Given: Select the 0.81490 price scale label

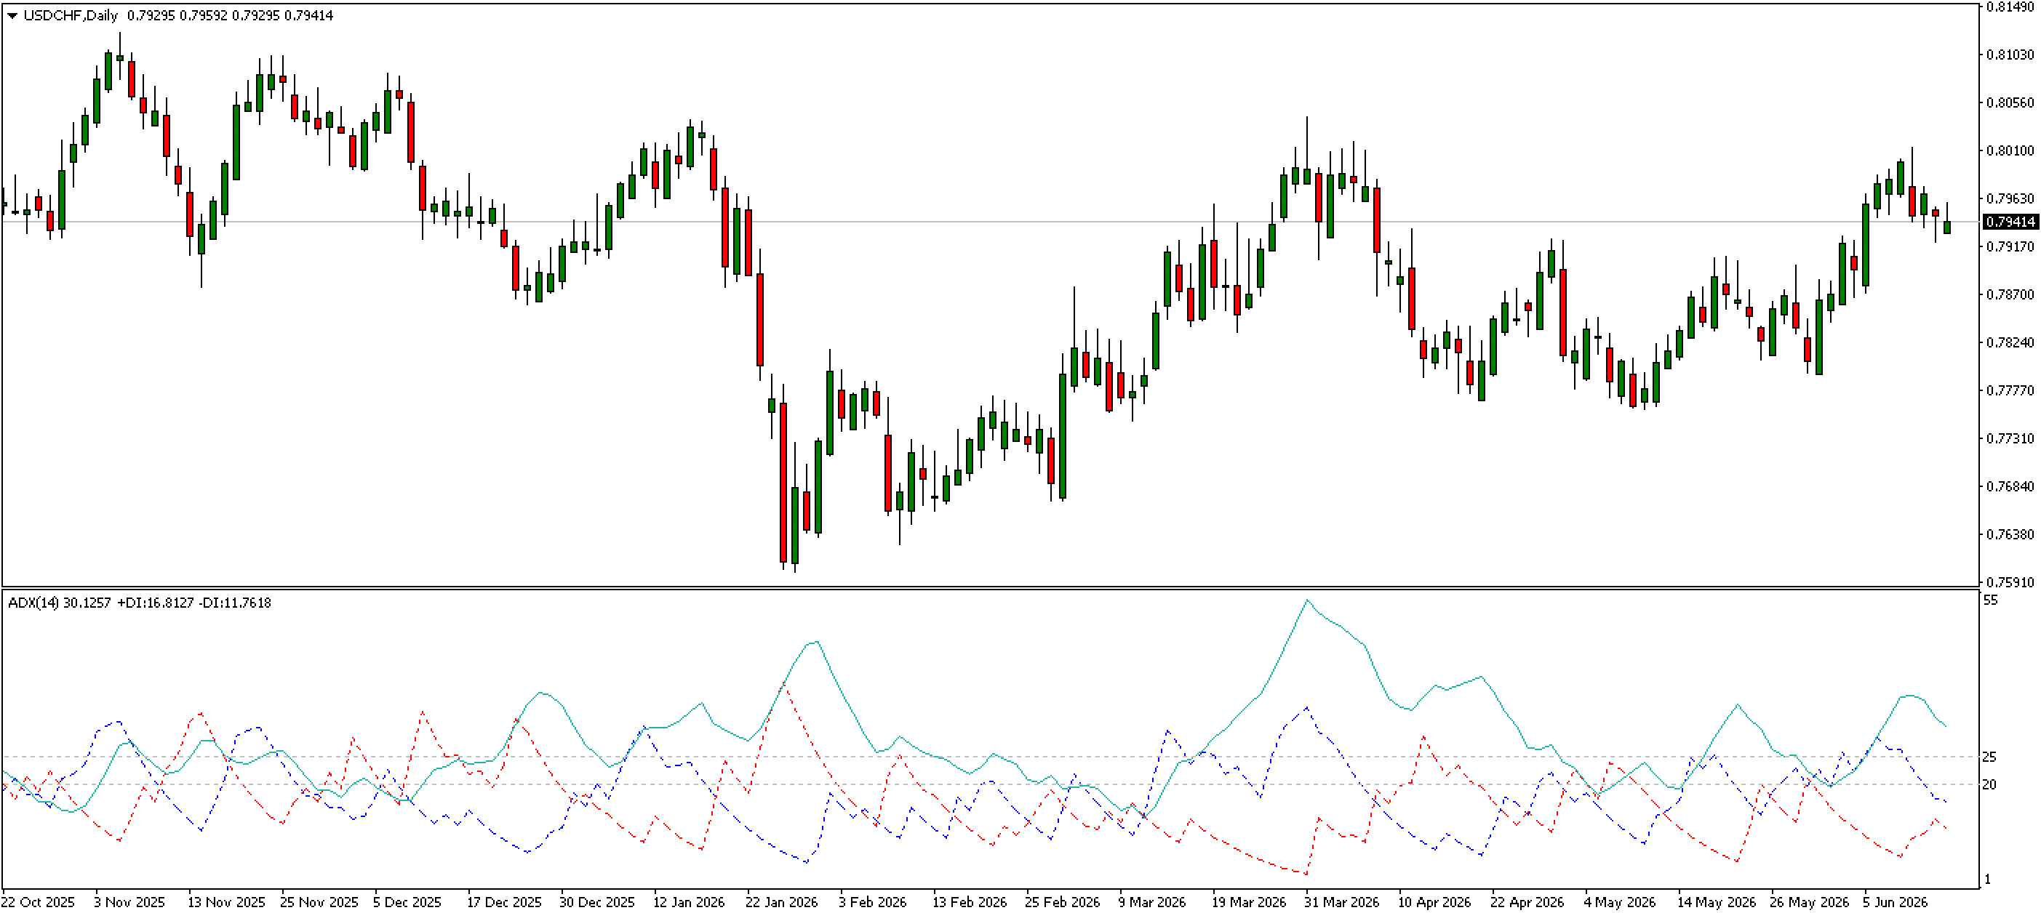Looking at the screenshot, I should pyautogui.click(x=2011, y=7).
